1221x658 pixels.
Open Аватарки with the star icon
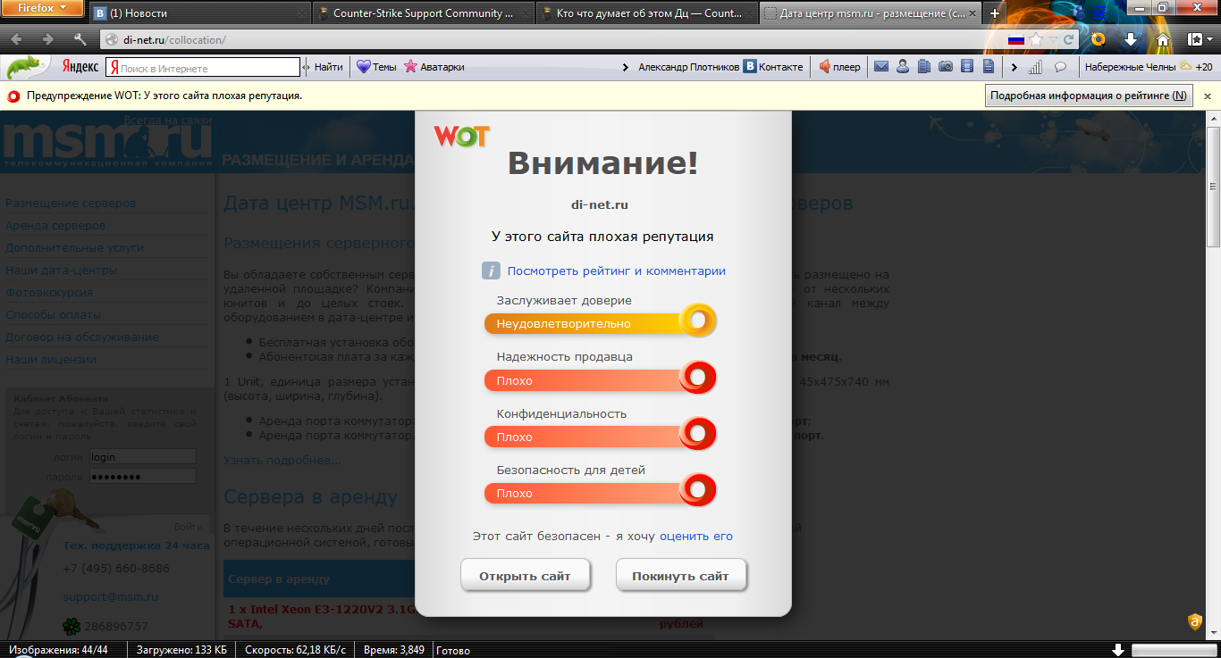[x=434, y=67]
